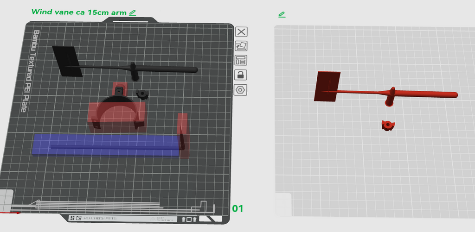475x232 pixels.
Task: Toggle the plate lock icon
Action: [241, 75]
